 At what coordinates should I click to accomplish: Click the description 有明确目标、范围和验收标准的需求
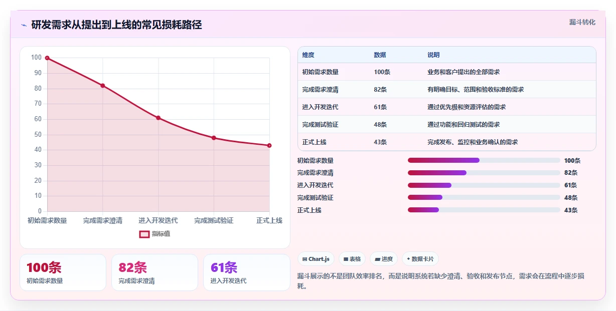tap(476, 90)
